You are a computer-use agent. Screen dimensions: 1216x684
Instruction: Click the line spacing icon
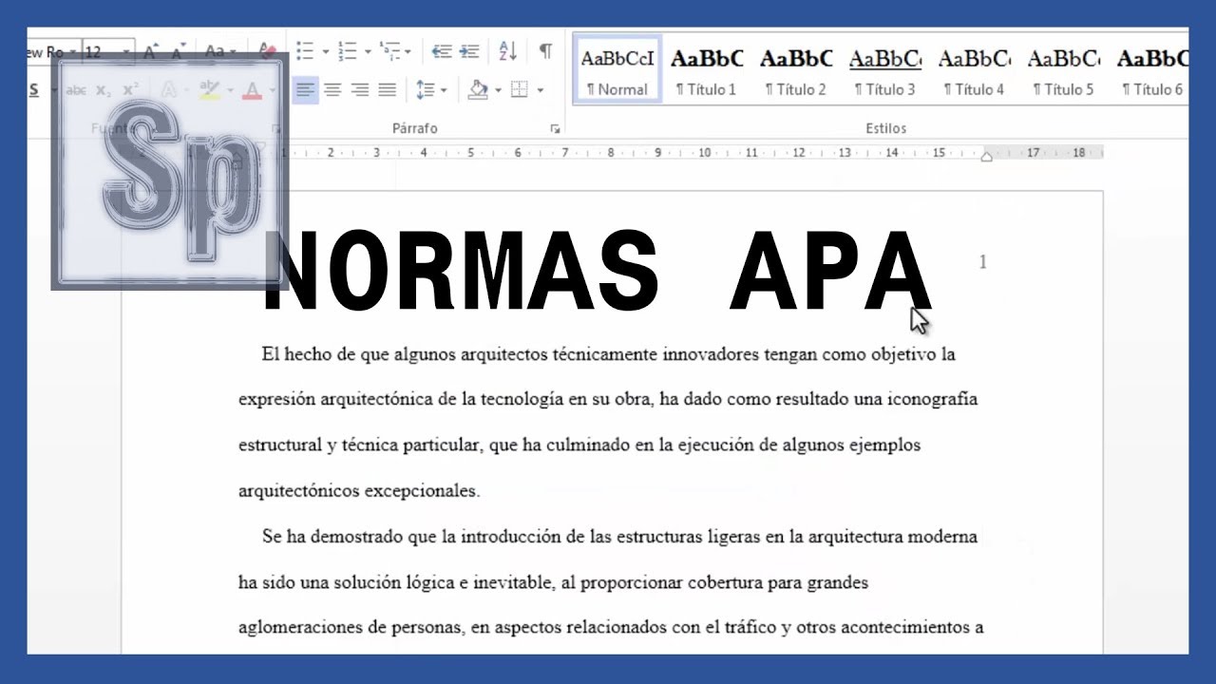point(425,90)
